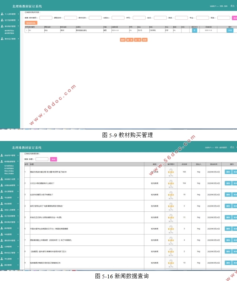Click 退出 in the 新闻数据查询 page header
The image size is (237, 281).
pyautogui.click(x=232, y=147)
